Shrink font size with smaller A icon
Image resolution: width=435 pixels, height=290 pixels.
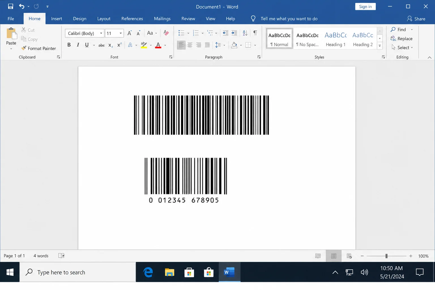point(138,33)
